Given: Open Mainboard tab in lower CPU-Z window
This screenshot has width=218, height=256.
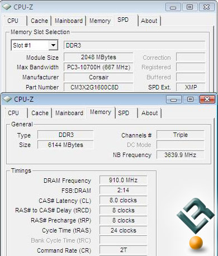Looking at the screenshot, I should coord(69,113).
